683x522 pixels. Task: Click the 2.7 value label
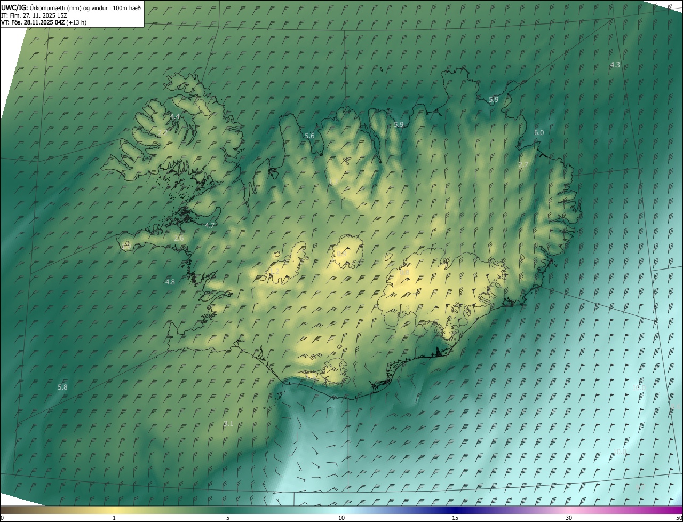(x=523, y=165)
